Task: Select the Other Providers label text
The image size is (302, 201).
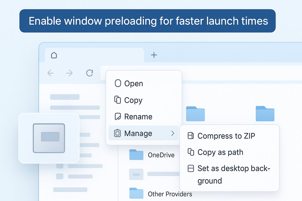Action: click(170, 194)
